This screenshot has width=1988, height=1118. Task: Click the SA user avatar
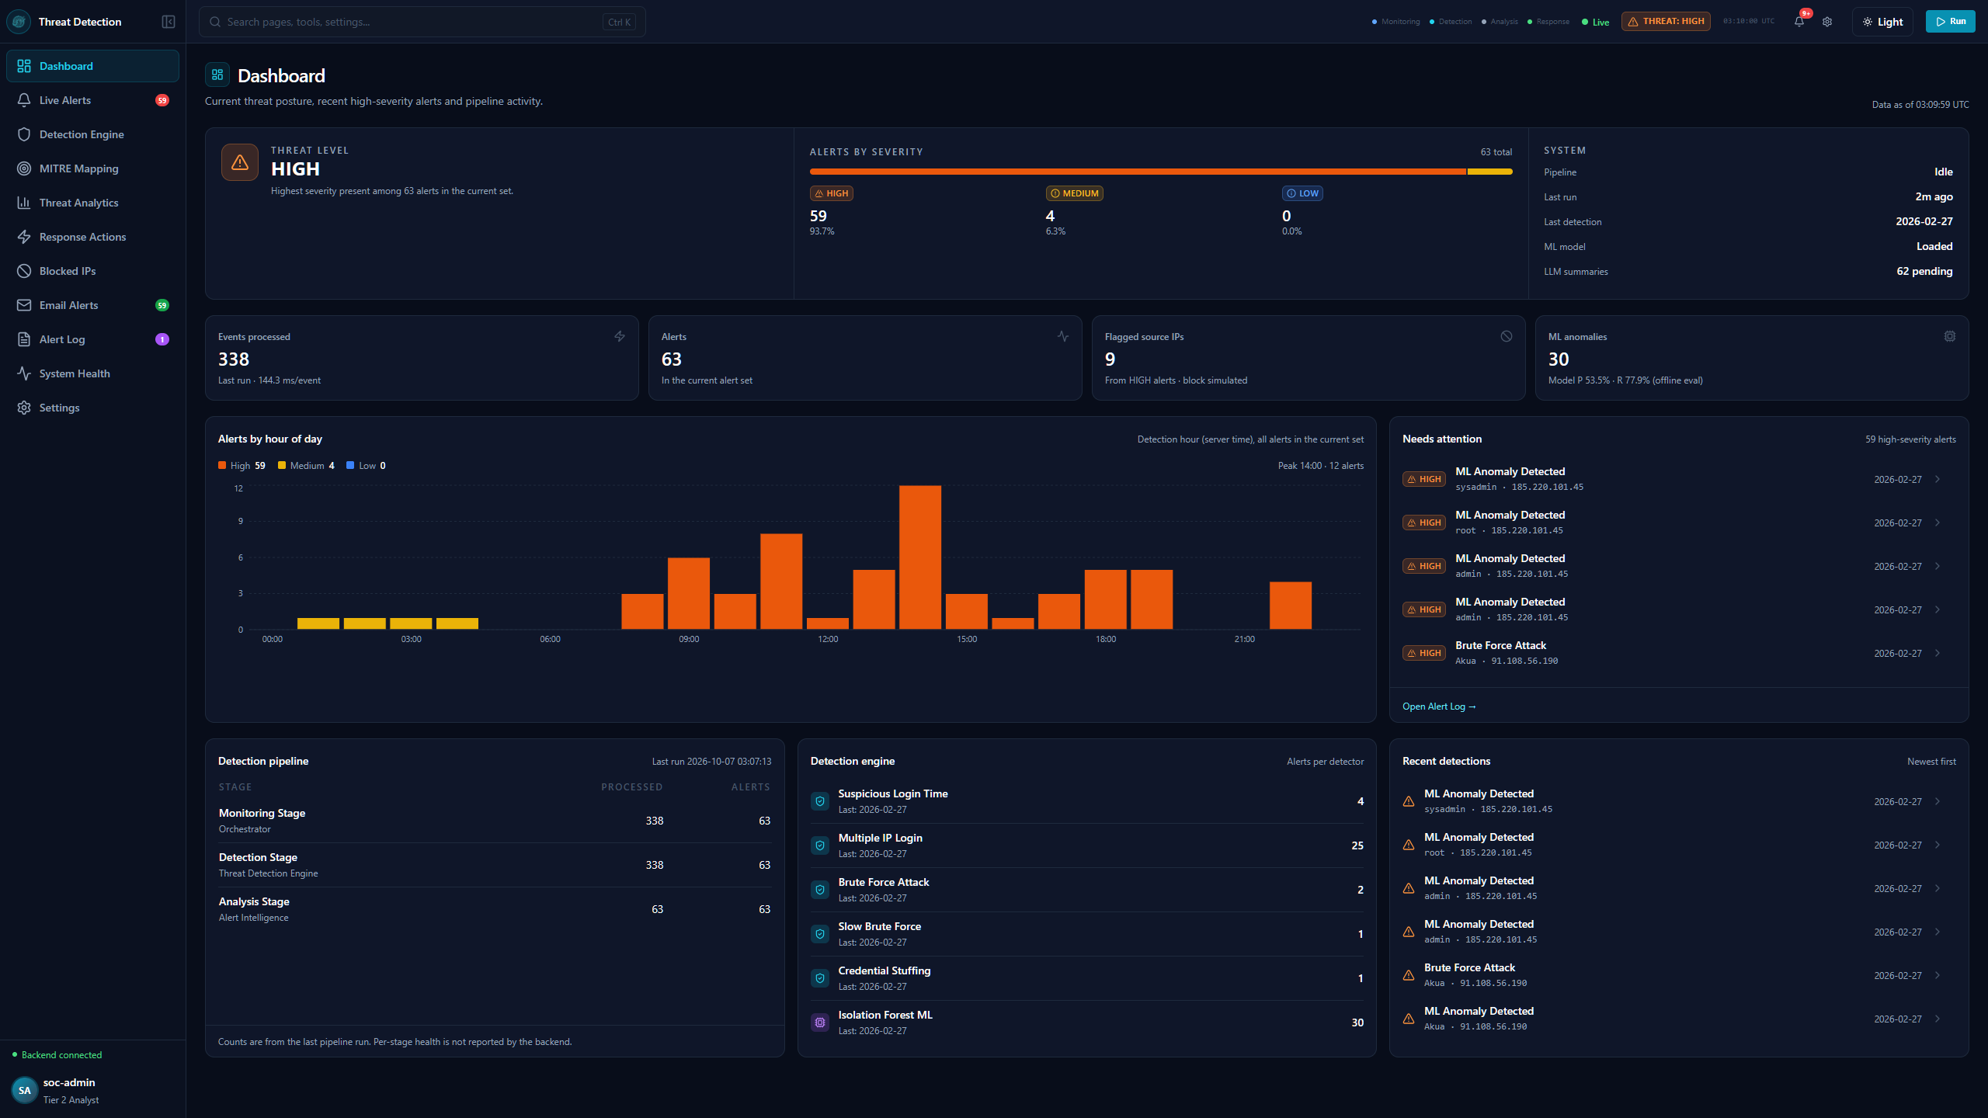(x=25, y=1090)
